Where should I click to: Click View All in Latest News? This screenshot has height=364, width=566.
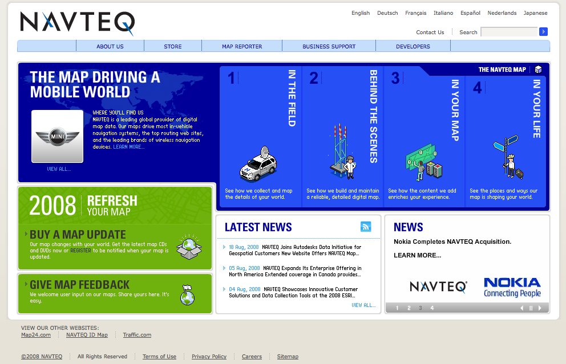click(x=363, y=305)
